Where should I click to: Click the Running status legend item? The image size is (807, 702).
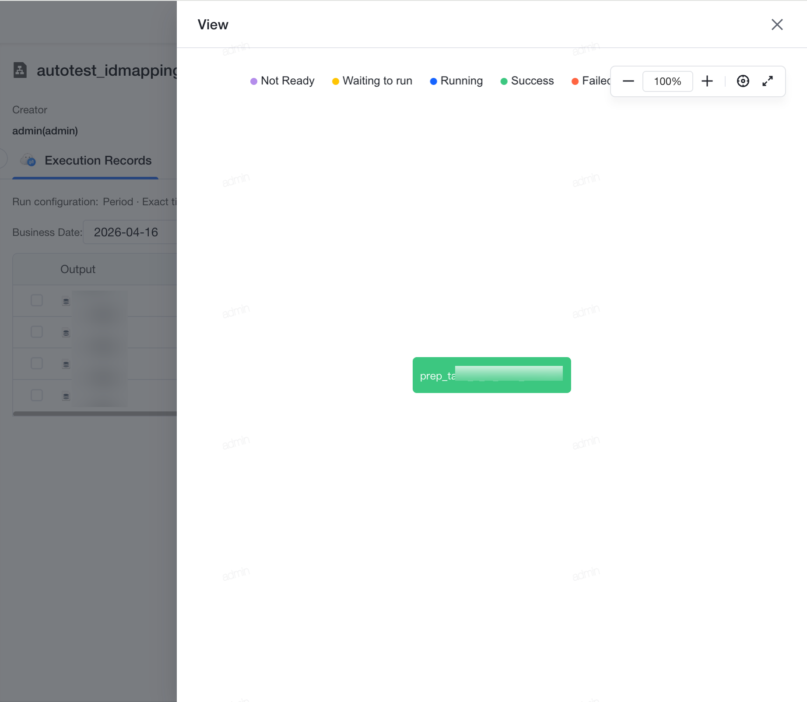click(x=456, y=81)
